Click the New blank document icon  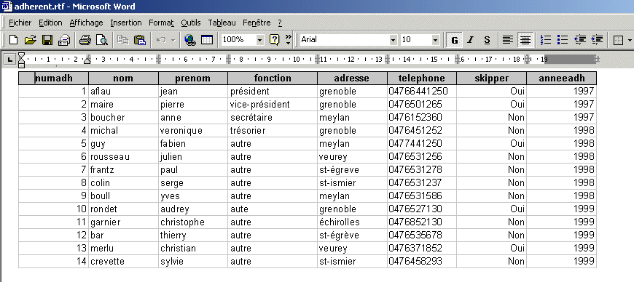tap(13, 39)
